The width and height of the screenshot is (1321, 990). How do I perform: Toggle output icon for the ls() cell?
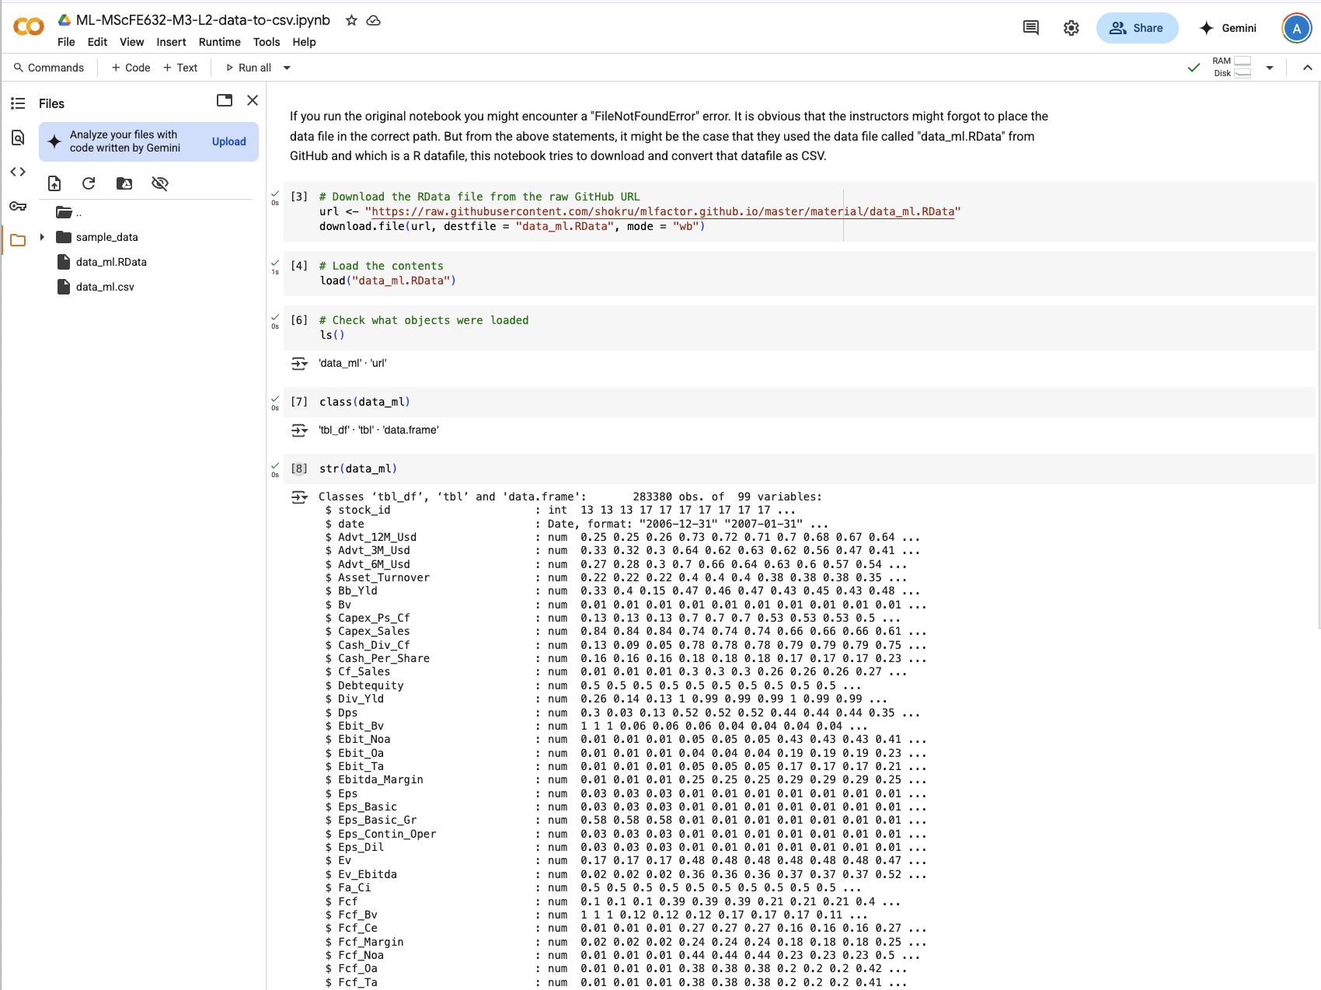pos(299,364)
